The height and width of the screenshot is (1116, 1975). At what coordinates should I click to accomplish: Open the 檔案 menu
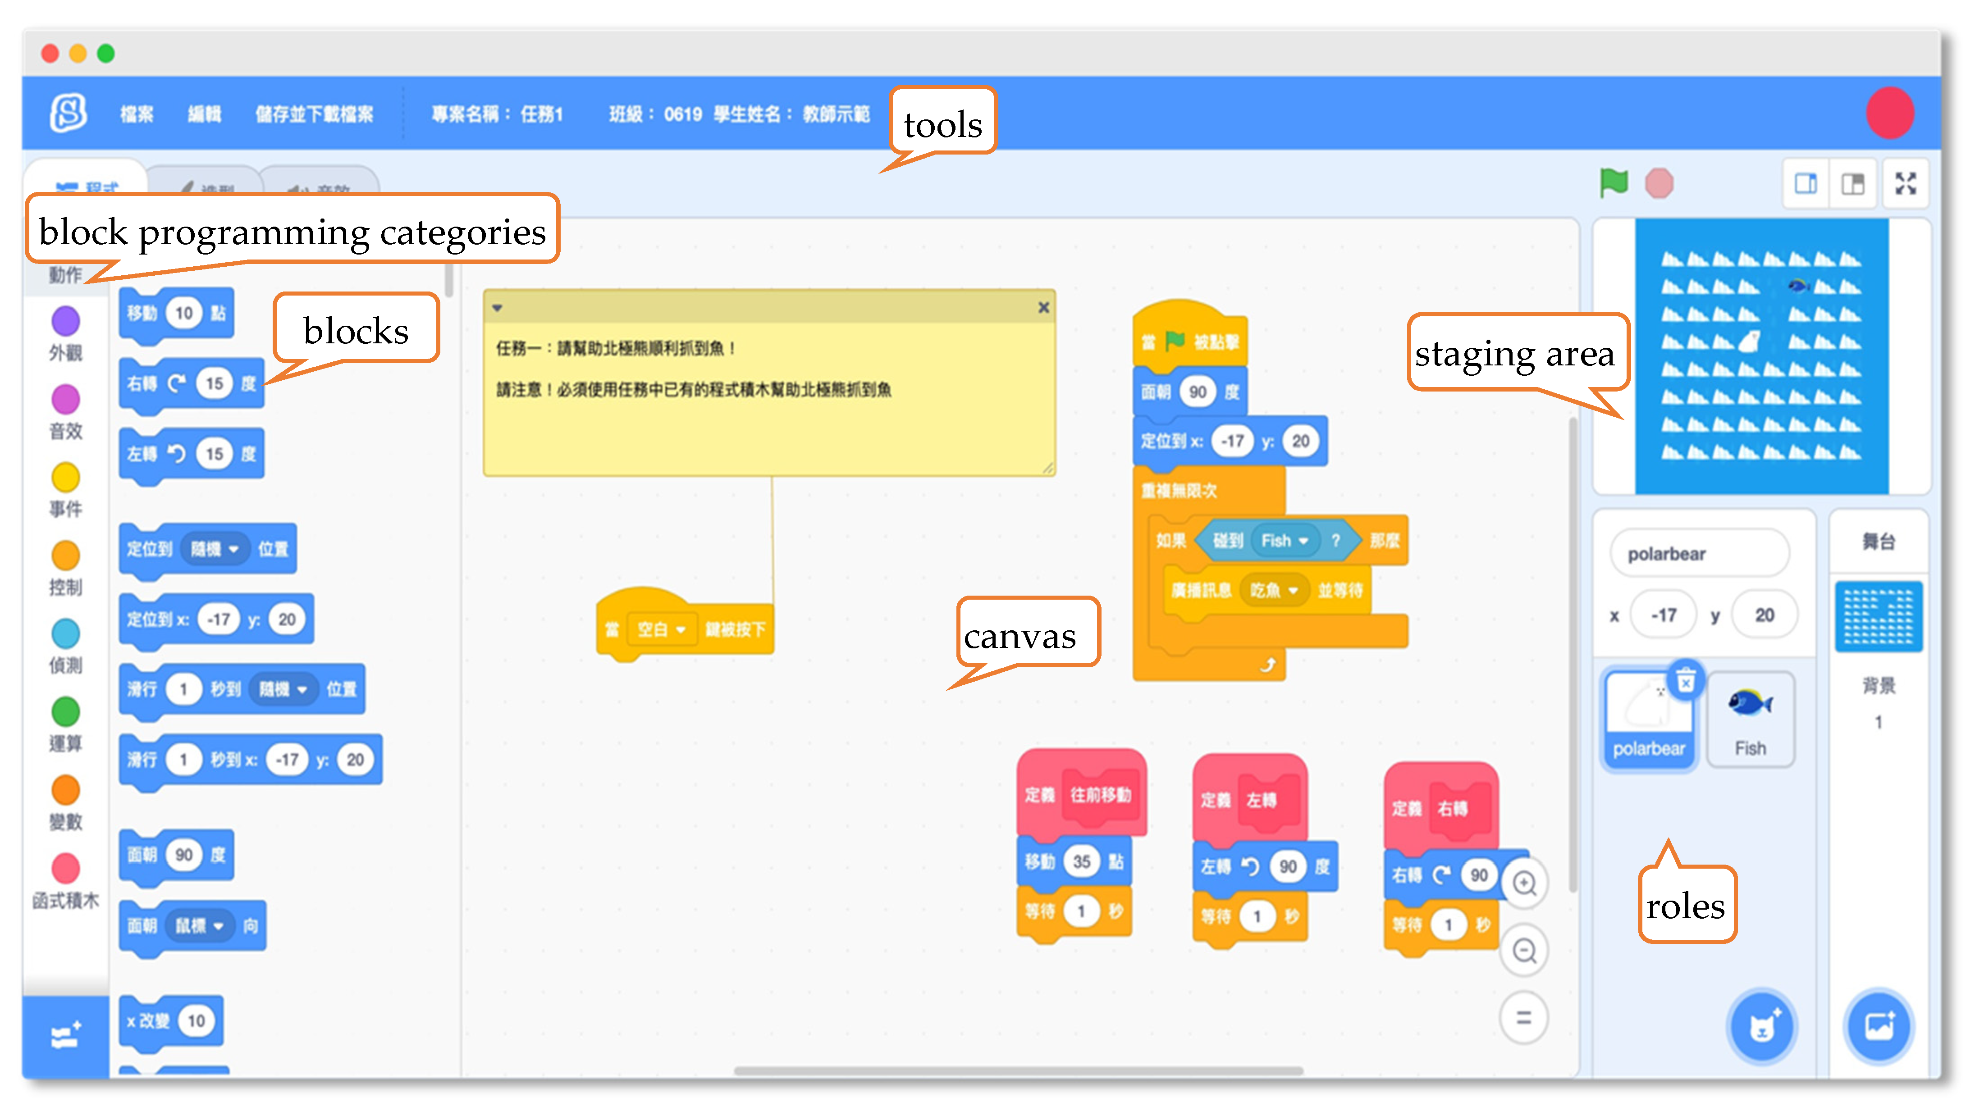(137, 114)
